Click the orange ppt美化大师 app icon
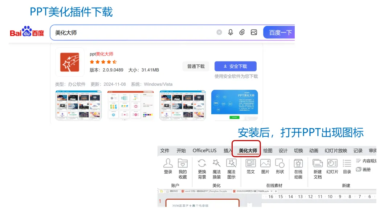This screenshot has width=392, height=221. (x=69, y=62)
